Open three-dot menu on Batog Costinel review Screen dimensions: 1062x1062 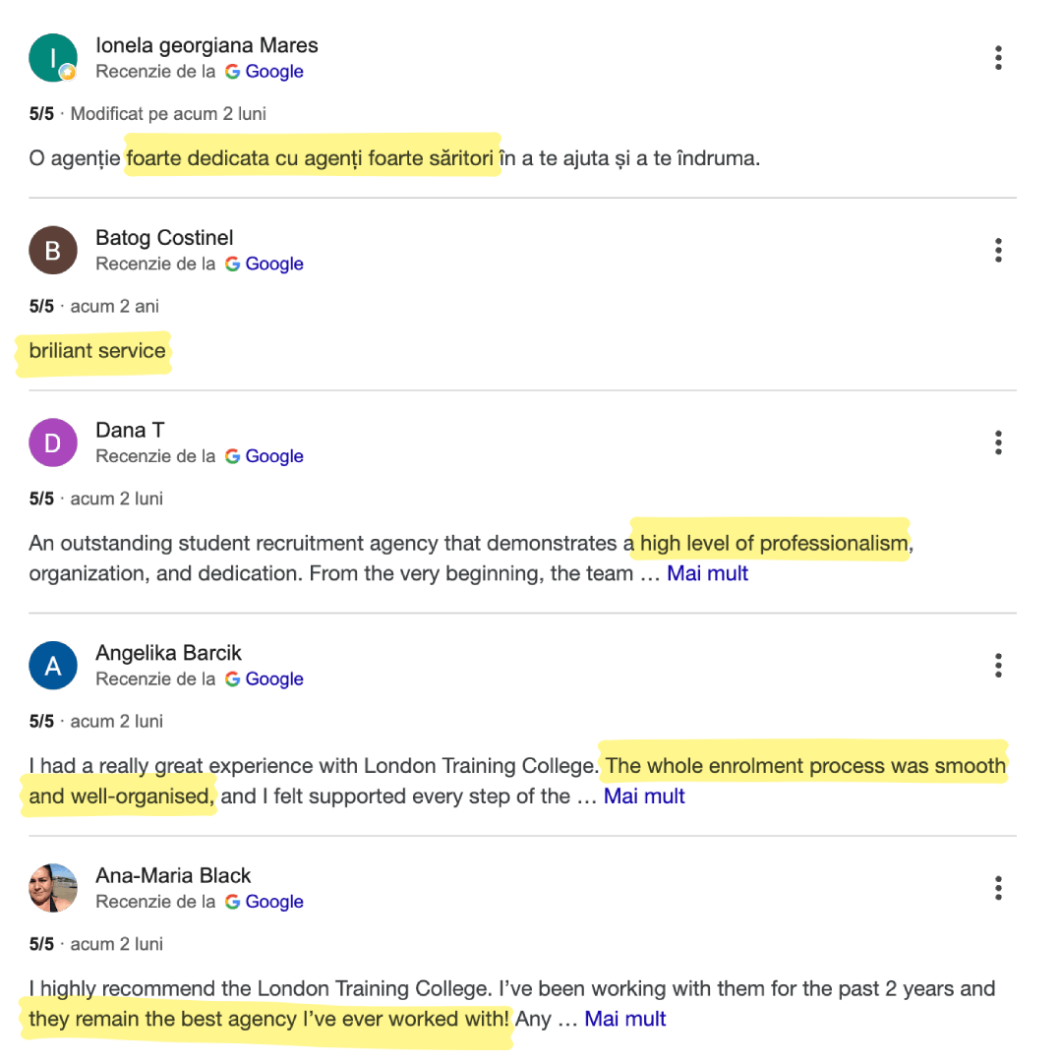point(998,250)
